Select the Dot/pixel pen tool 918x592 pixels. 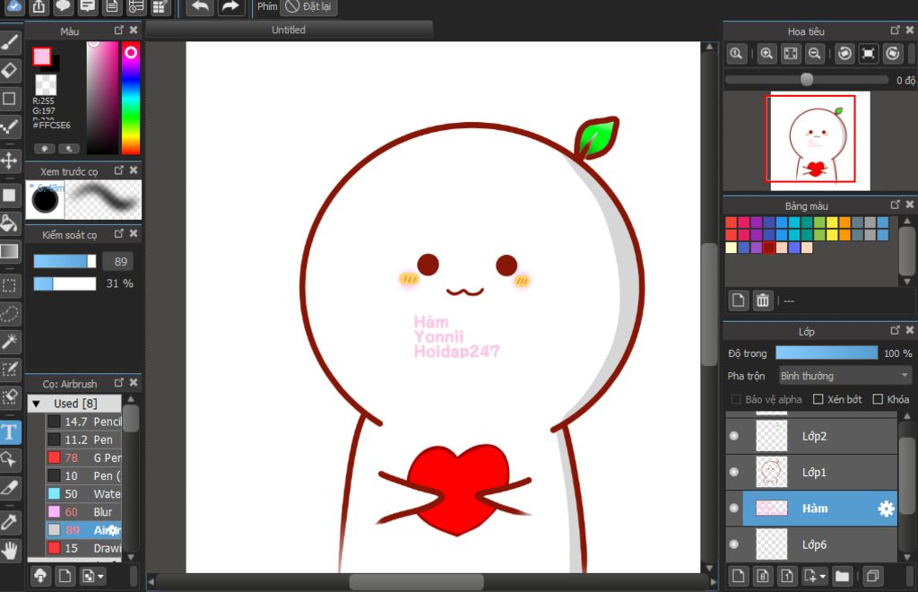tap(10, 126)
